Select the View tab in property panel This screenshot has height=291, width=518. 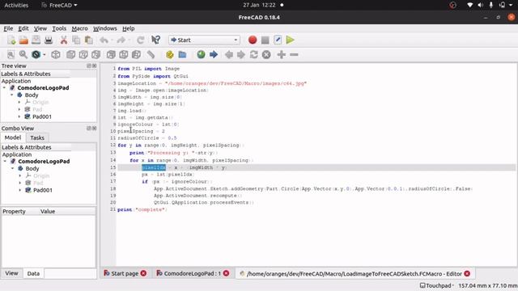coord(11,273)
